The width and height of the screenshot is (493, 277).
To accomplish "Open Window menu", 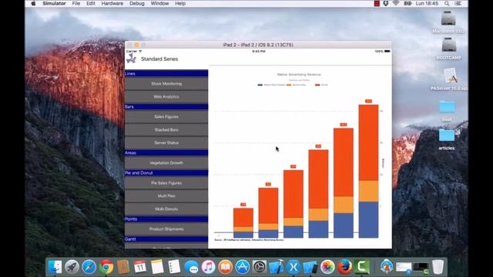I will point(159,3).
